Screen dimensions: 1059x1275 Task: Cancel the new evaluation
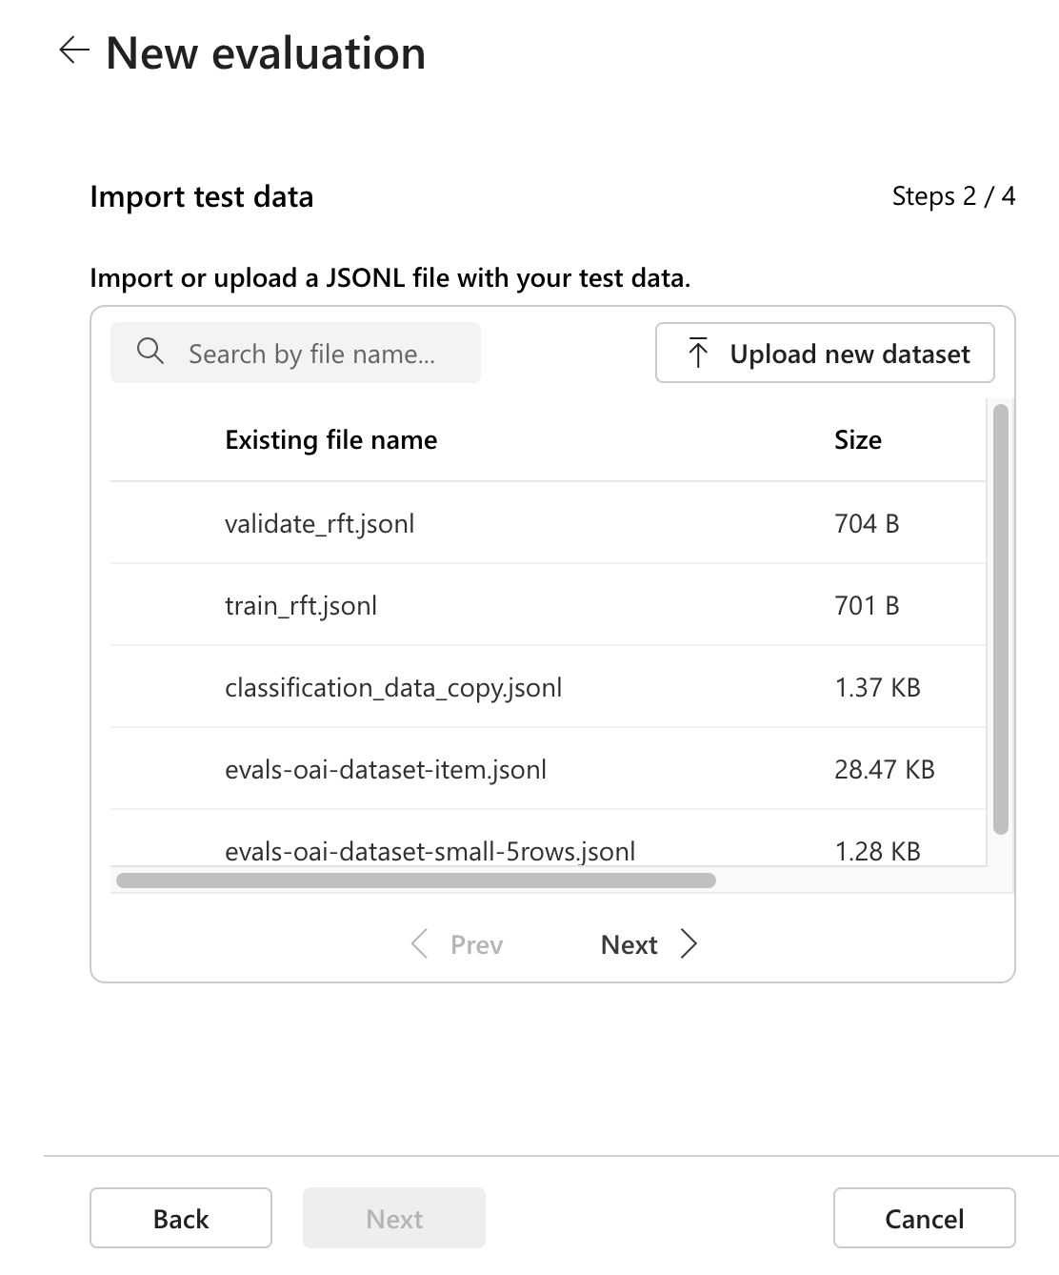click(924, 1218)
